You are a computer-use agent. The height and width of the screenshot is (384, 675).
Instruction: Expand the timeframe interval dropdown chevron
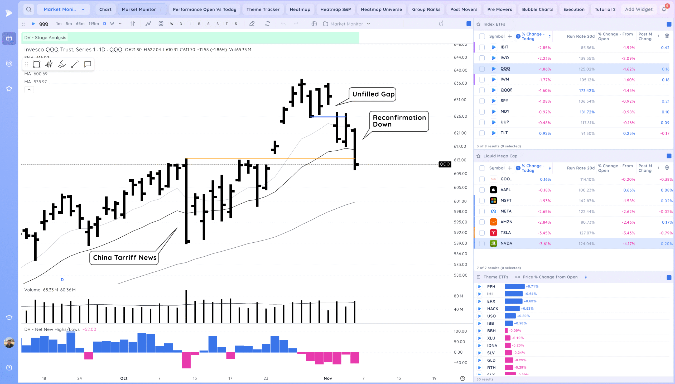pyautogui.click(x=120, y=24)
